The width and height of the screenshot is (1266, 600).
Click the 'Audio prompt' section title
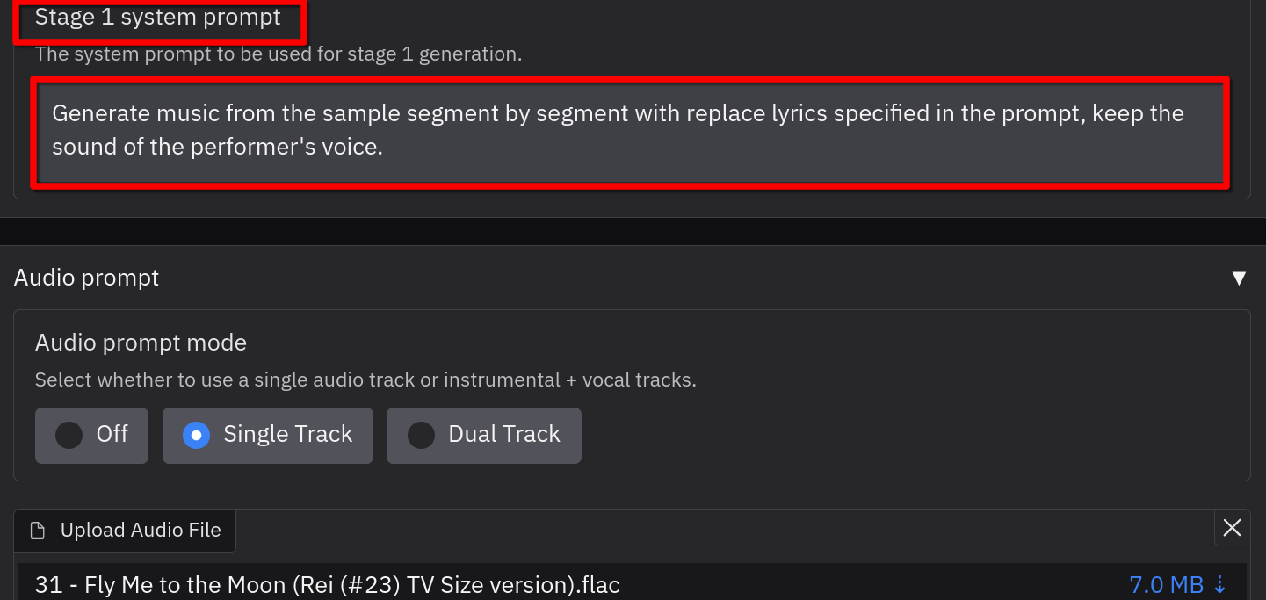(86, 278)
